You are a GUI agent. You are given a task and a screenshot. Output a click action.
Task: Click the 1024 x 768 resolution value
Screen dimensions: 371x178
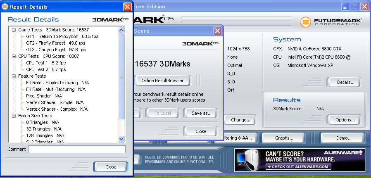point(238,49)
